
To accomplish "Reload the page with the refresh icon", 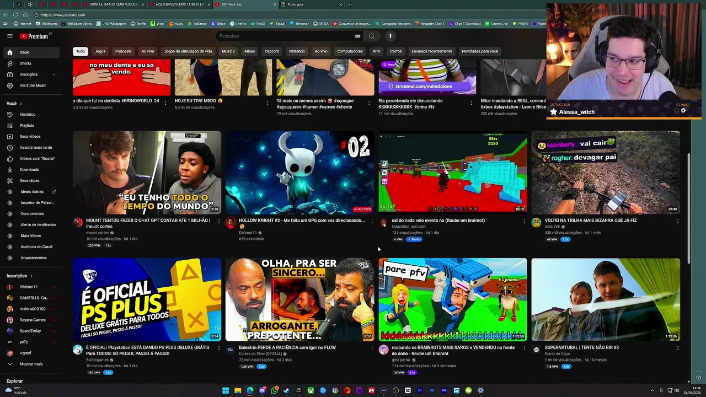I will coord(15,15).
